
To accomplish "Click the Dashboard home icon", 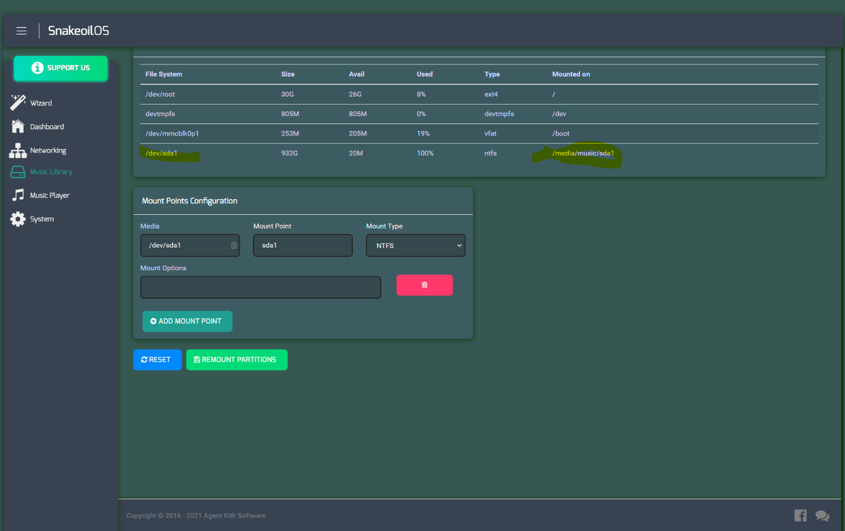I will point(18,127).
